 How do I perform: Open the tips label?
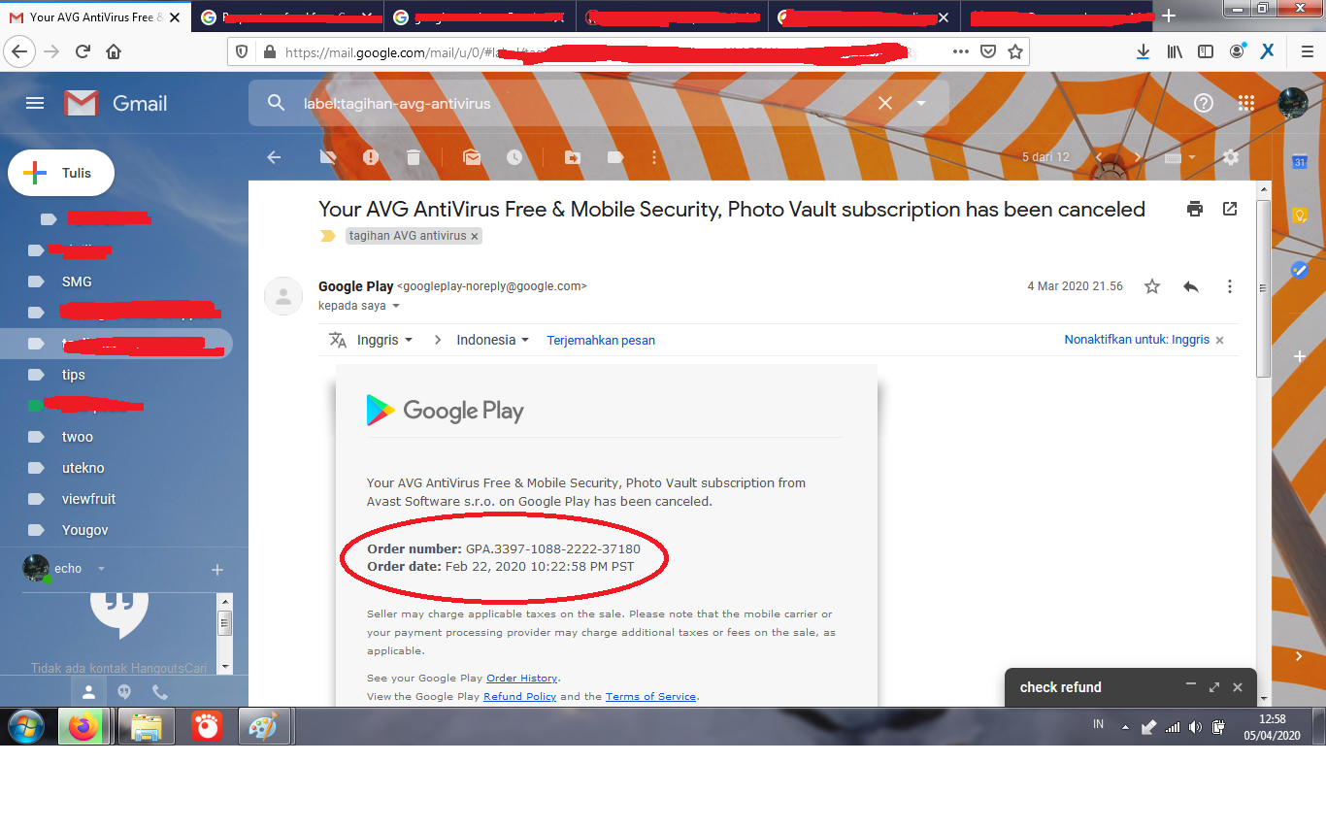74,375
